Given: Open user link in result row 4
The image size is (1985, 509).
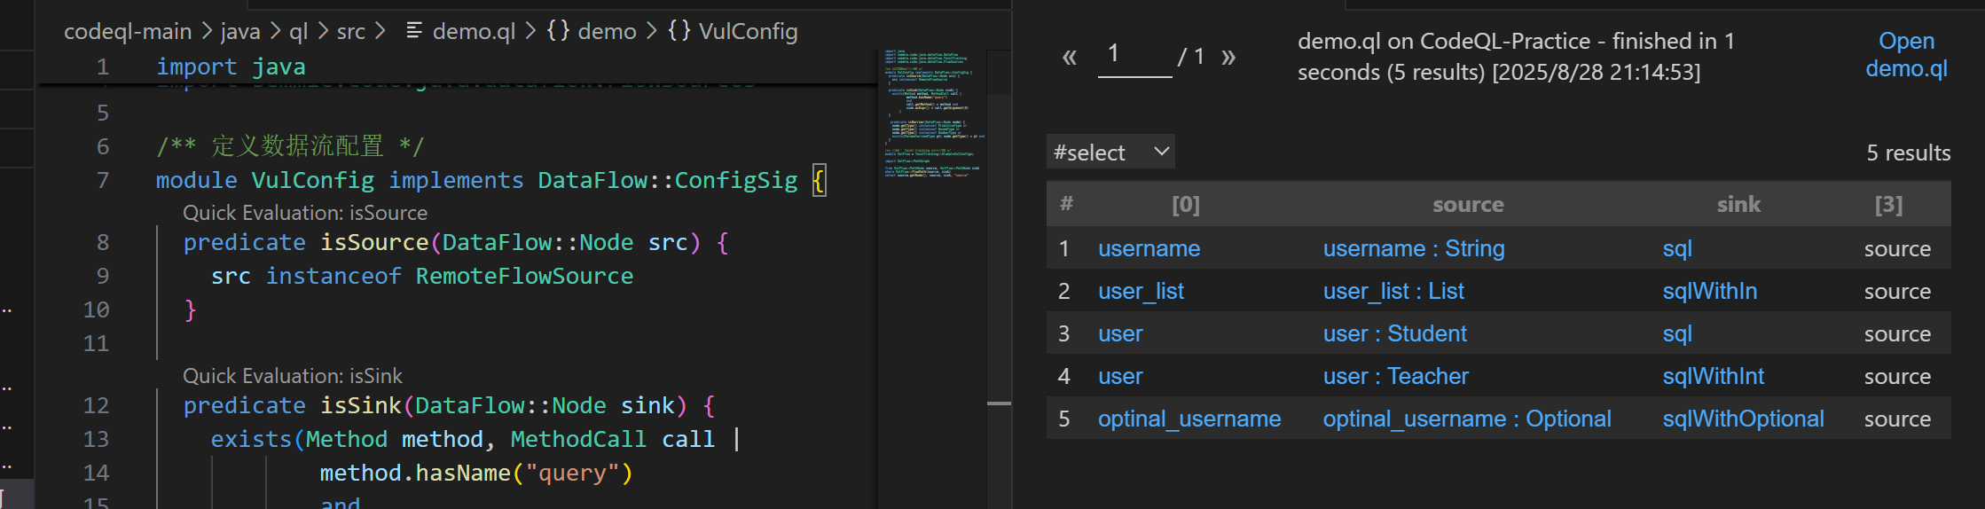Looking at the screenshot, I should 1120,376.
